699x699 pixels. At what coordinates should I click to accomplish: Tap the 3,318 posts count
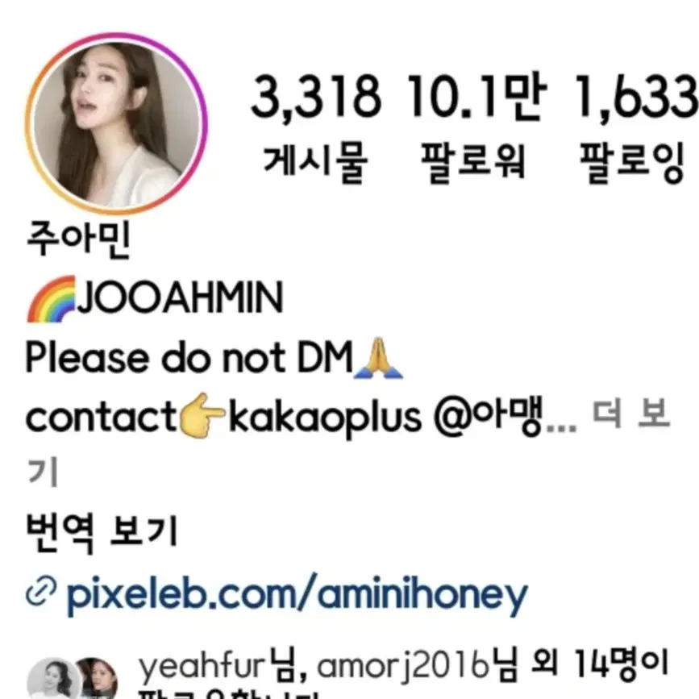(316, 96)
